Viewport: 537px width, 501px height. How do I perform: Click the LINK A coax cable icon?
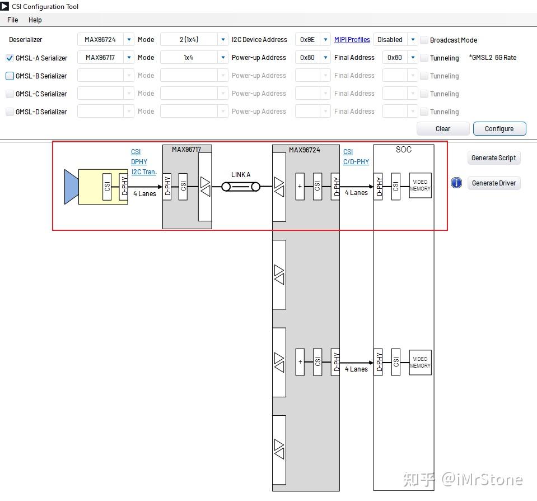click(x=241, y=187)
